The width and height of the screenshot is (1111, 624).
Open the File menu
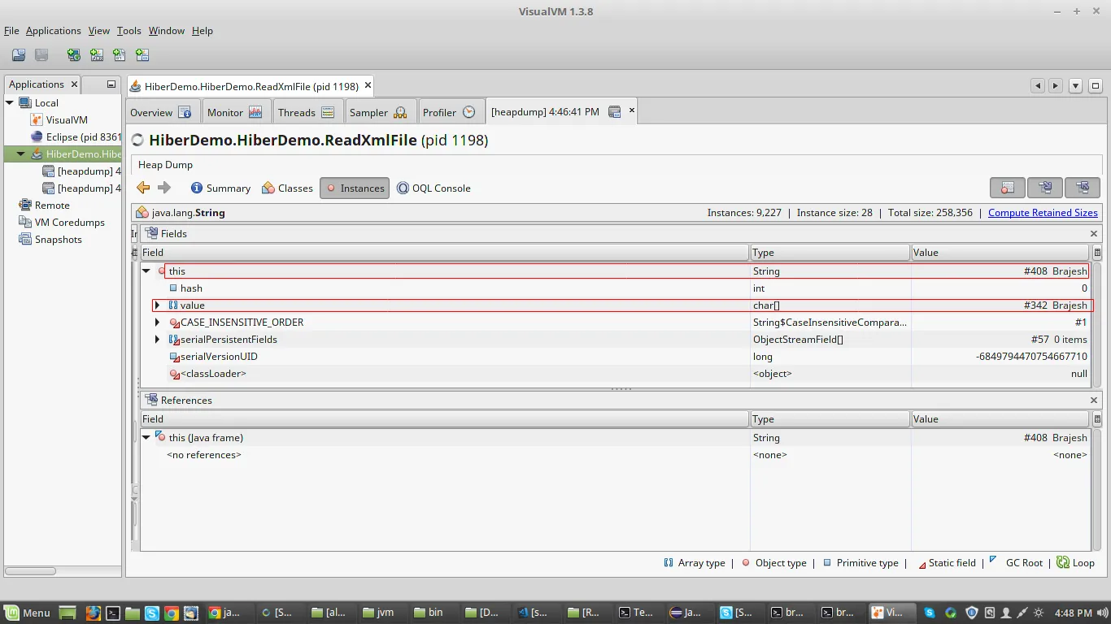11,31
